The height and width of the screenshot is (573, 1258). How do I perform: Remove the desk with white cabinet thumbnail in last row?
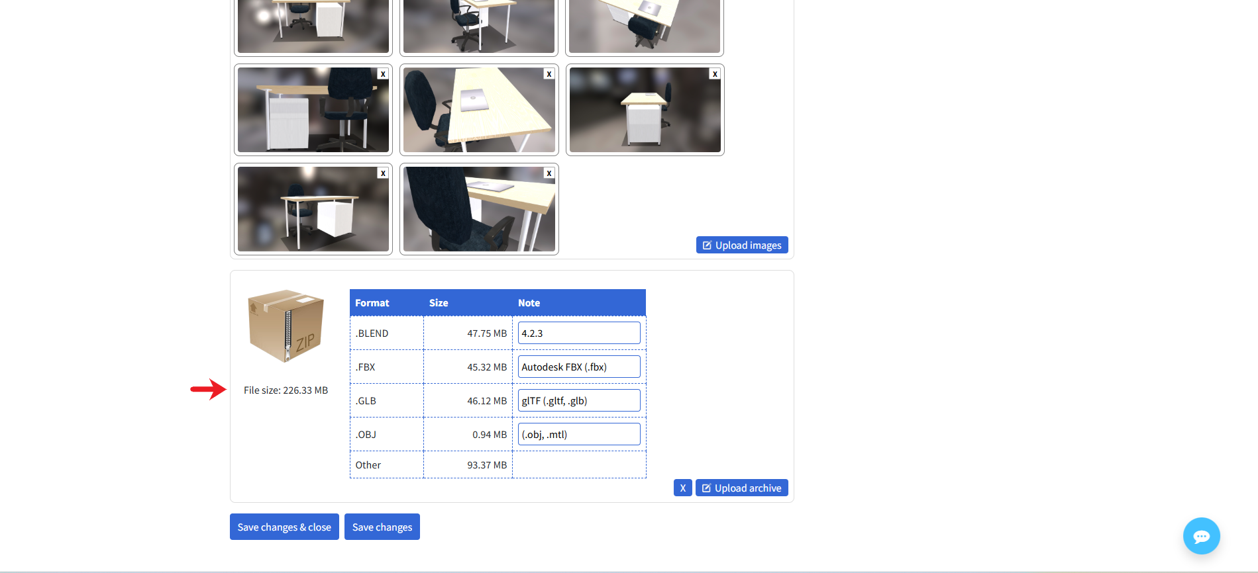pyautogui.click(x=383, y=173)
